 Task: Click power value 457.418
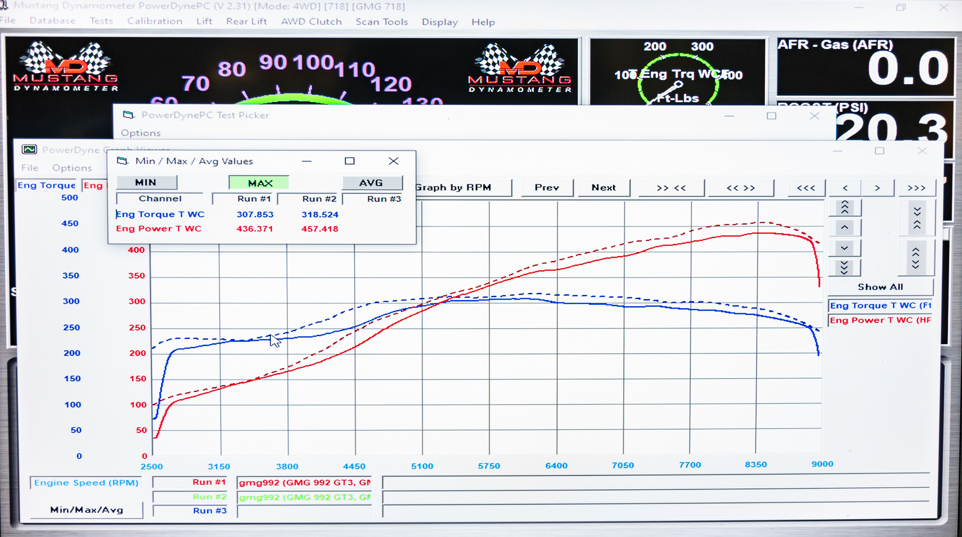tap(320, 229)
